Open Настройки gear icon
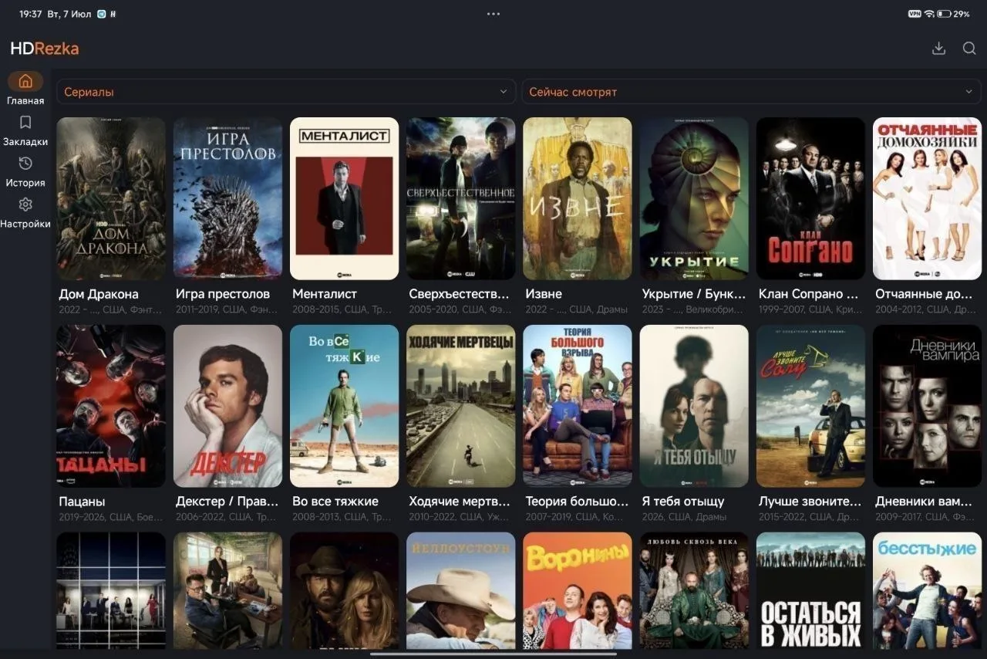 click(x=25, y=204)
